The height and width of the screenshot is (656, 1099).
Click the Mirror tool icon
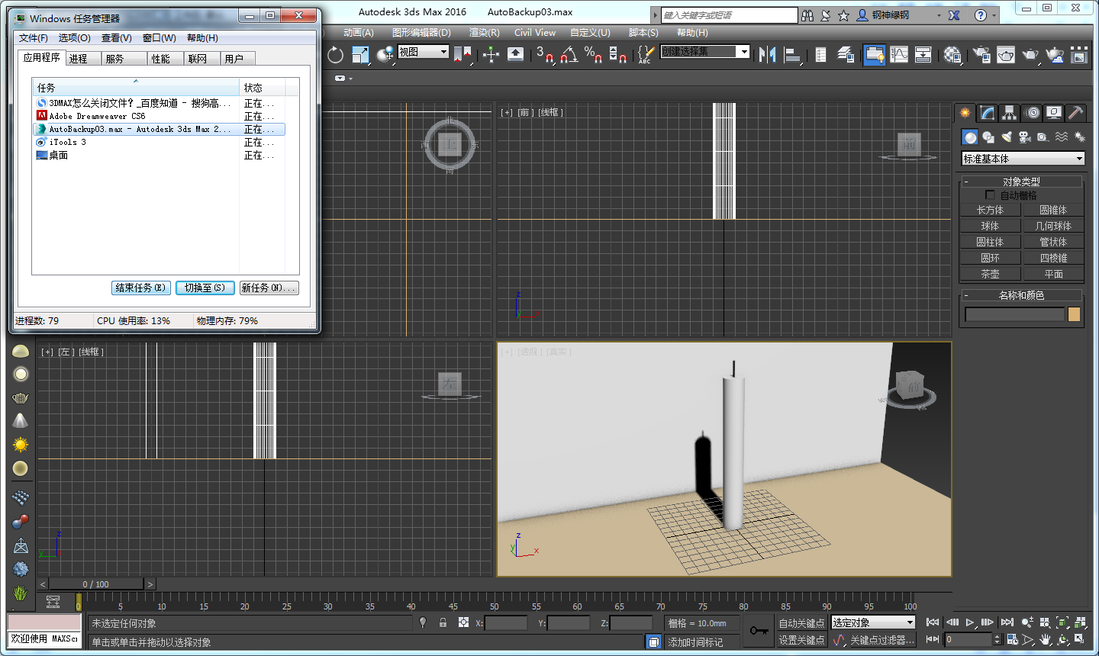click(767, 54)
